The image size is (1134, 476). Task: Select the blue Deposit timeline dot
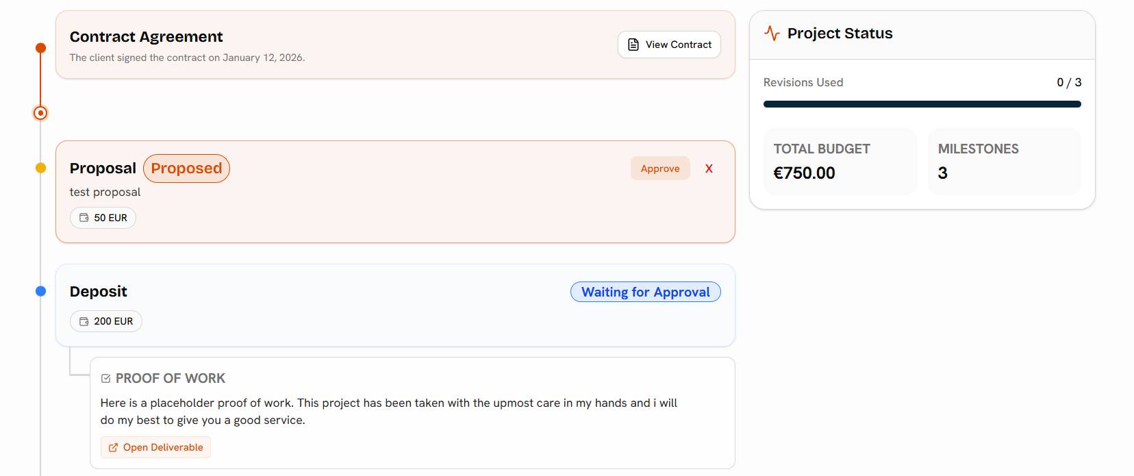(x=40, y=291)
